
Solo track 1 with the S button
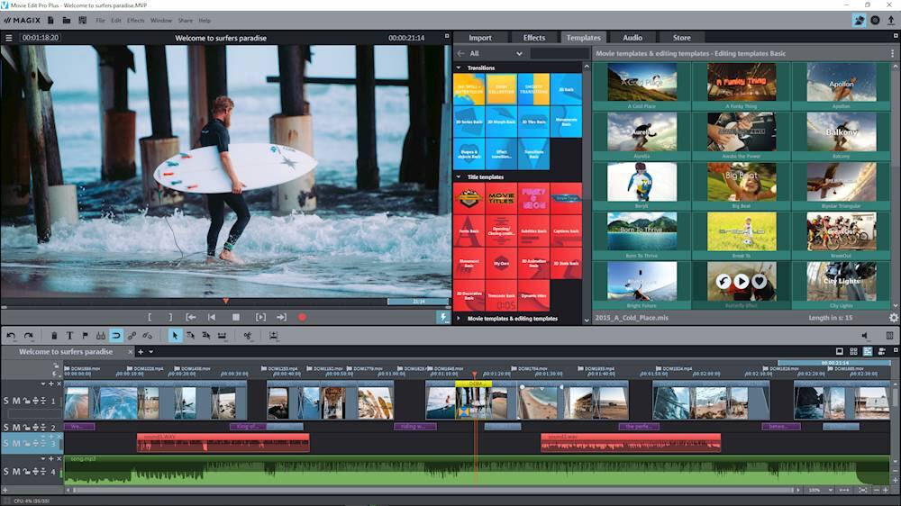[x=6, y=401]
